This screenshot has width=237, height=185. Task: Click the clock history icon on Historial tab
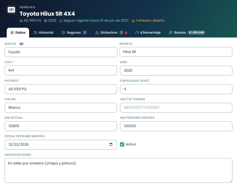point(36,33)
